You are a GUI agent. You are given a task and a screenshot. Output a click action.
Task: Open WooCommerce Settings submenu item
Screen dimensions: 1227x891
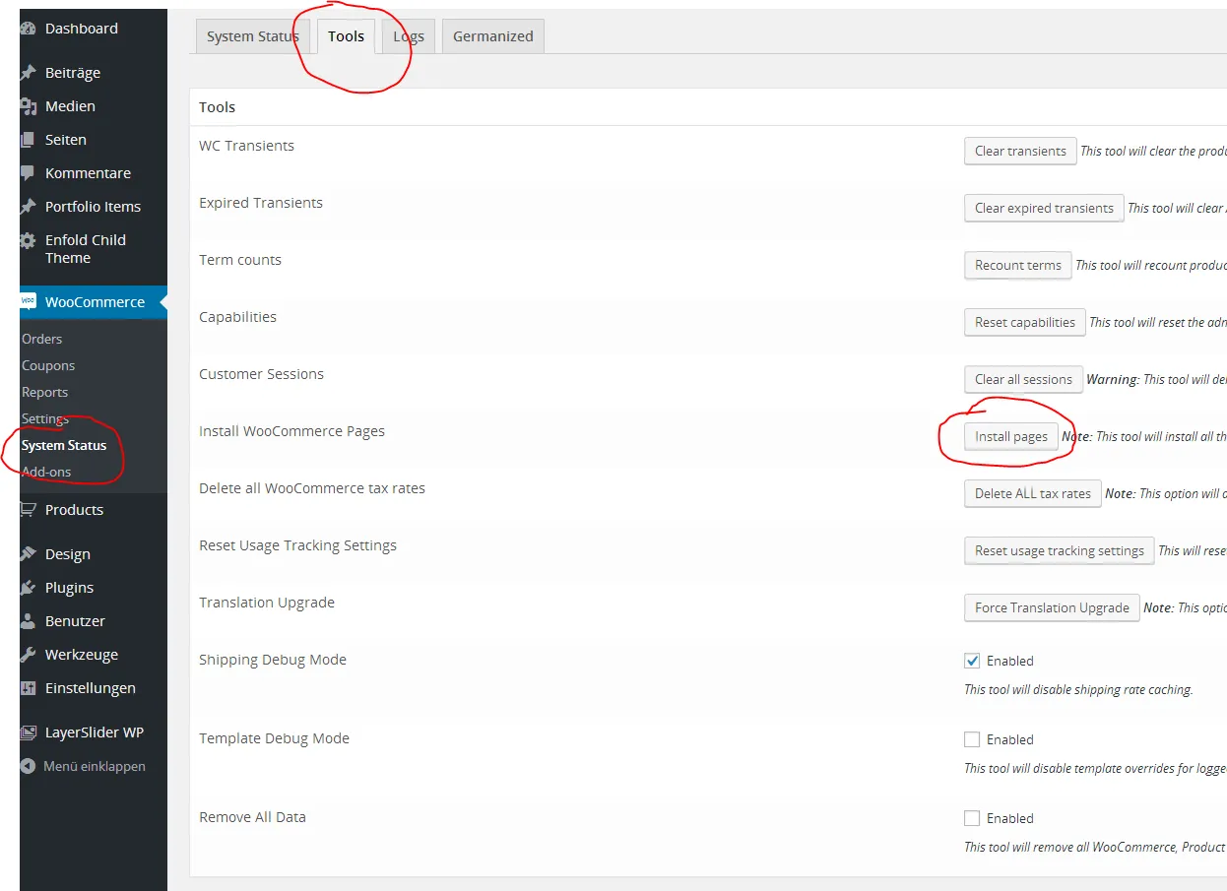point(45,418)
